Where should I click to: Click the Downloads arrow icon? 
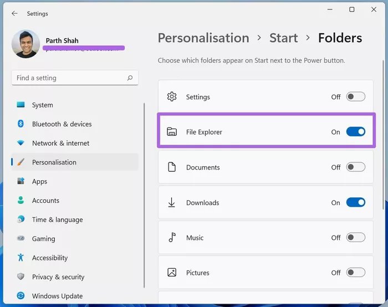click(x=171, y=202)
